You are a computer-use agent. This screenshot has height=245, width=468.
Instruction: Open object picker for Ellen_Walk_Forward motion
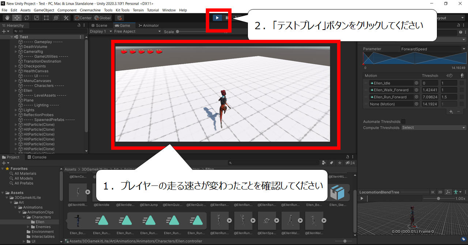pyautogui.click(x=416, y=90)
